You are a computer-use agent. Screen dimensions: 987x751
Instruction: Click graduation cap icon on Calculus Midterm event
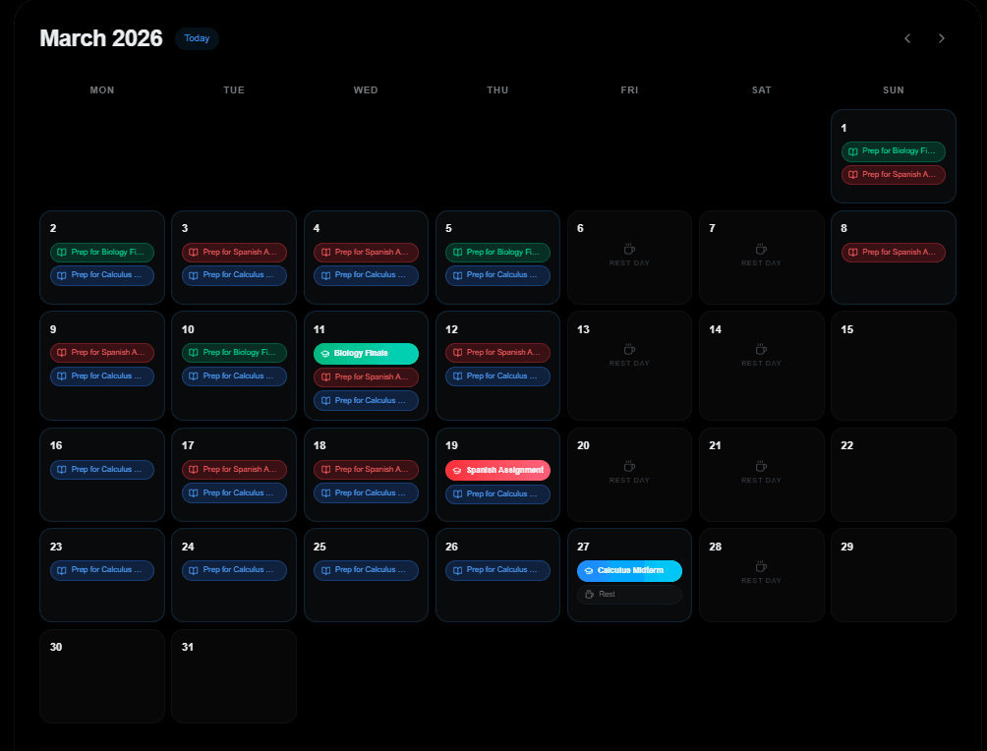click(x=589, y=571)
